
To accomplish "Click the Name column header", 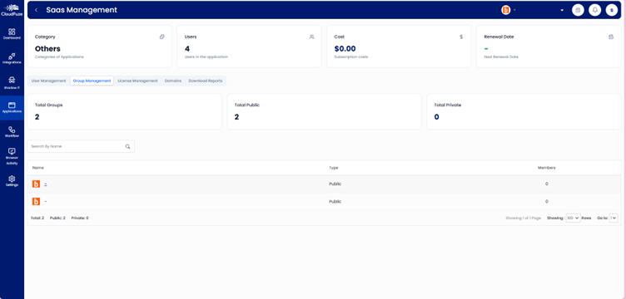I will point(38,168).
